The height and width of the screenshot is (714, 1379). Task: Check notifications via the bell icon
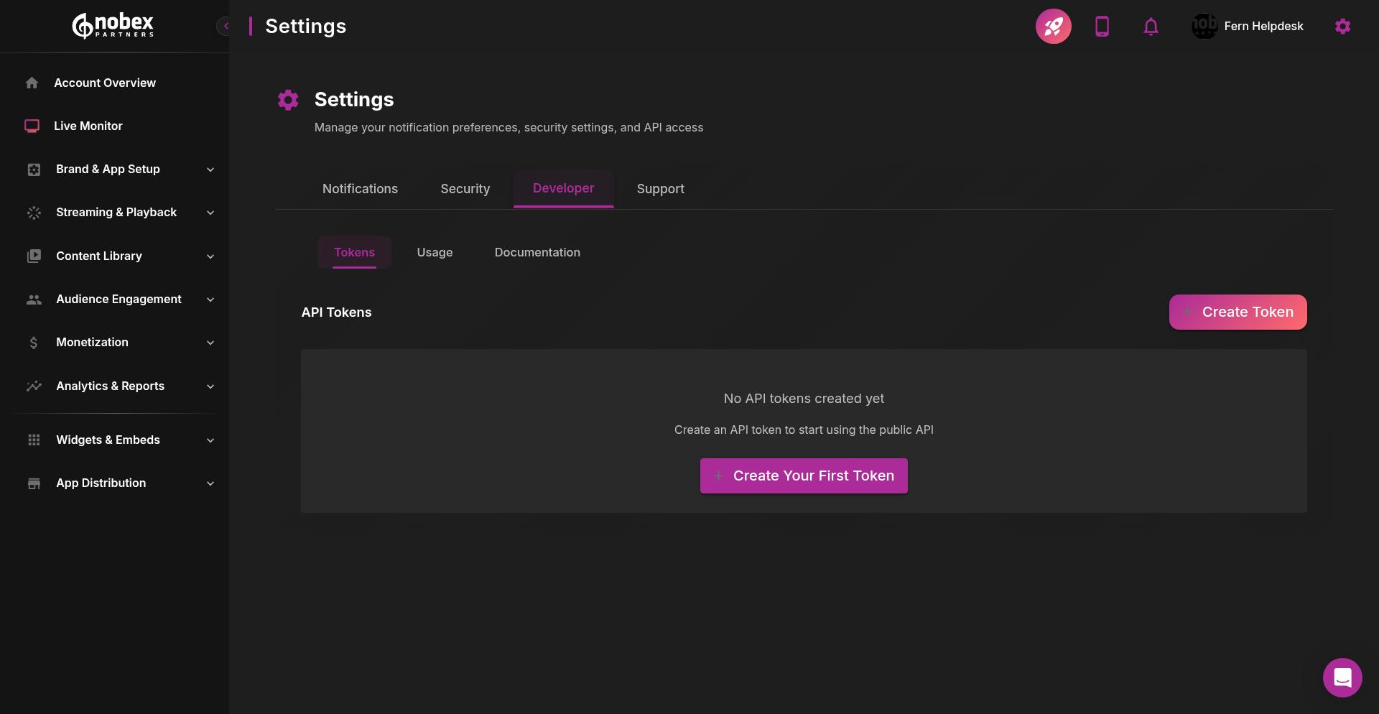coord(1151,26)
